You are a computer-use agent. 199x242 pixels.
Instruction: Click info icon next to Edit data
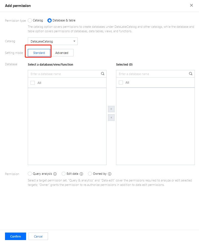pyautogui.click(x=81, y=174)
